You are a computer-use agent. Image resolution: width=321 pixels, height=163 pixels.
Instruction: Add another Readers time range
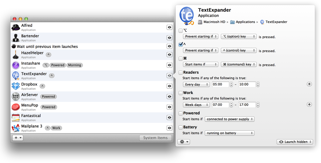point(309,84)
